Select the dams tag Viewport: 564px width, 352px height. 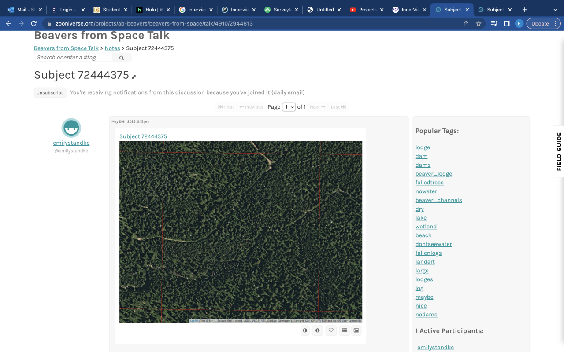tap(423, 165)
